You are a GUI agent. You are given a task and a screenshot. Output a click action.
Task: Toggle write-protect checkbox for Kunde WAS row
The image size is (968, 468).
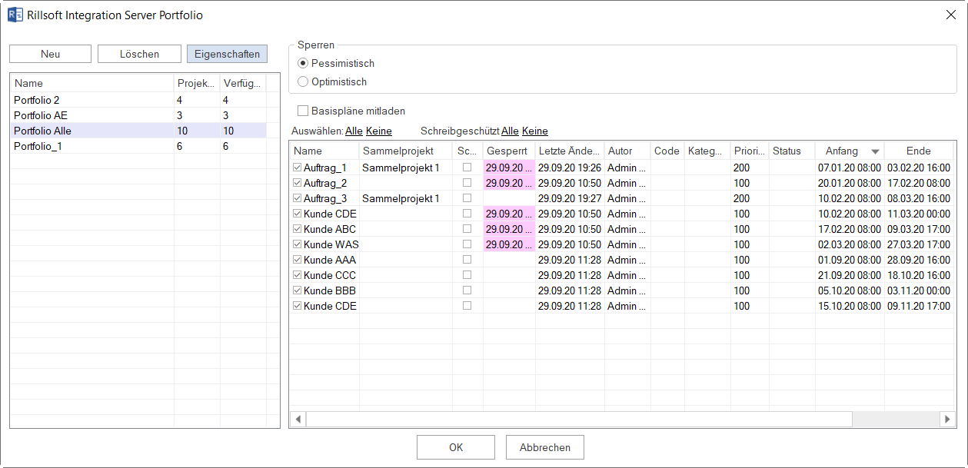(x=467, y=244)
